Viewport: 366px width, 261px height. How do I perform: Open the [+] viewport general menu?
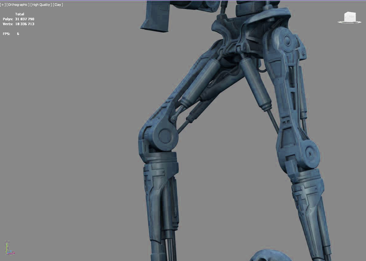[x=3, y=5]
